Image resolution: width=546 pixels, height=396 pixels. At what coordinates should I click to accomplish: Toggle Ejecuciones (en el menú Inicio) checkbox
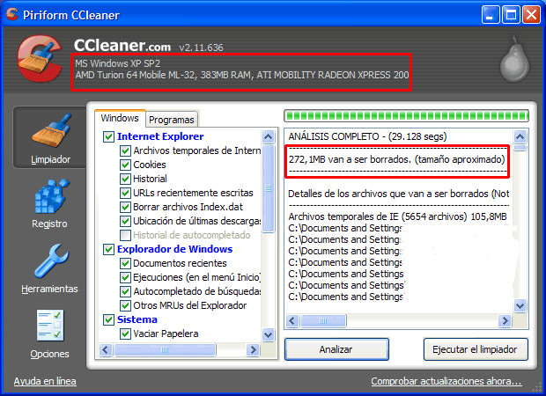coord(125,277)
